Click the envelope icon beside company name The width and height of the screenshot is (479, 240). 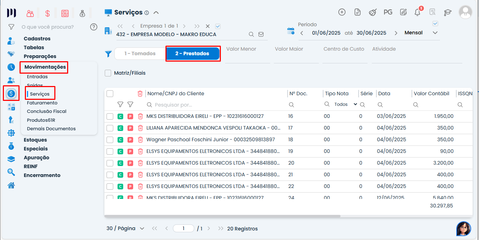[261, 34]
